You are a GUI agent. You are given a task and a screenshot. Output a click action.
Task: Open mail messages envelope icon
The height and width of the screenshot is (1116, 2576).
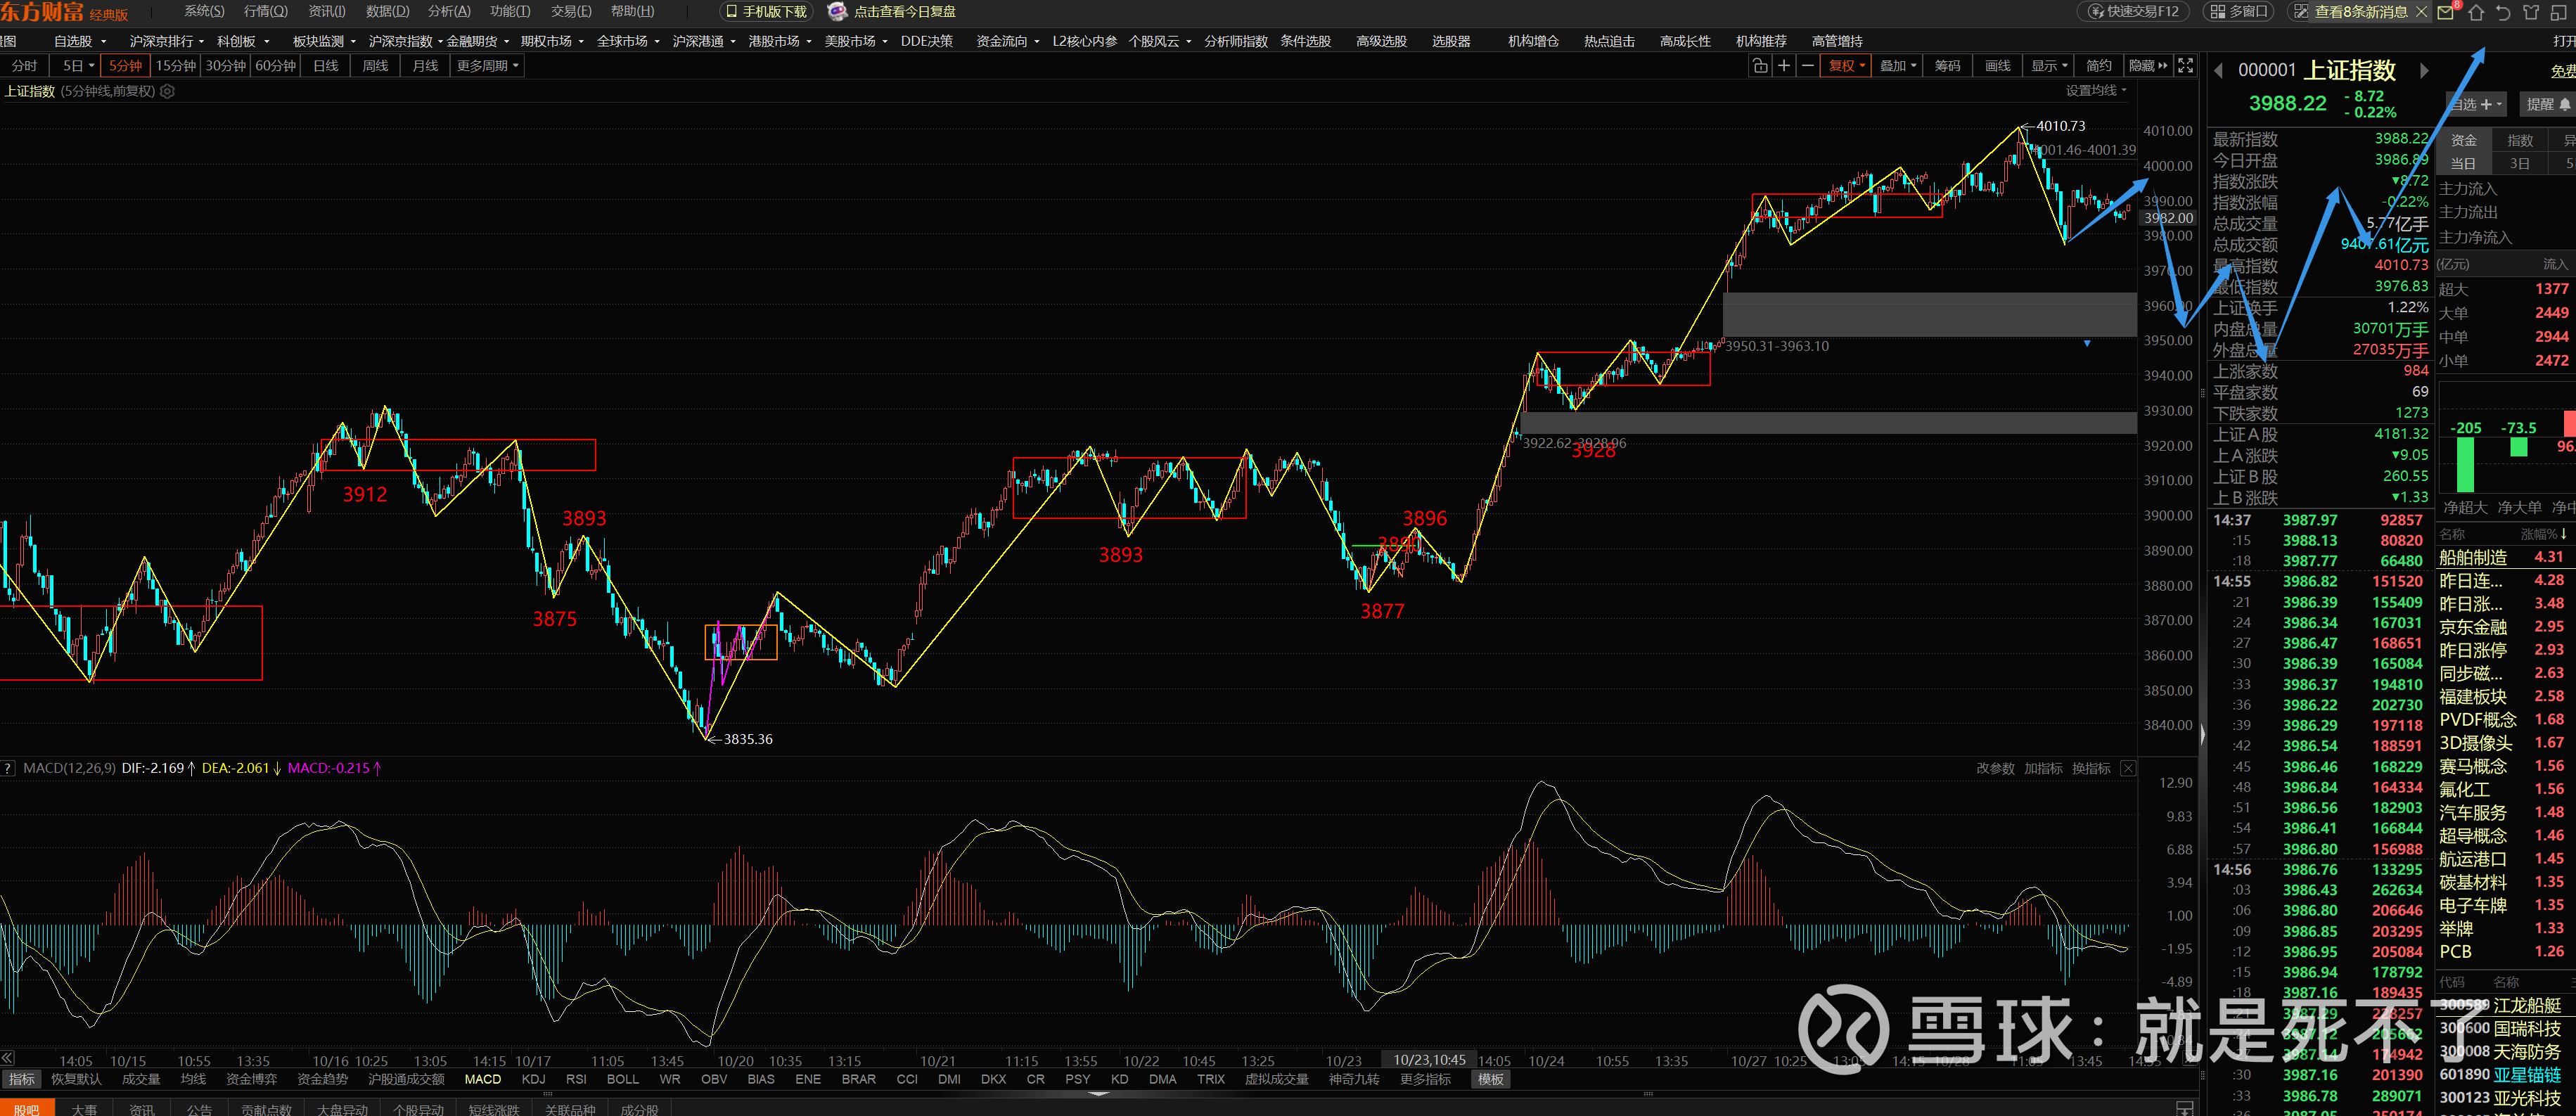(2445, 12)
